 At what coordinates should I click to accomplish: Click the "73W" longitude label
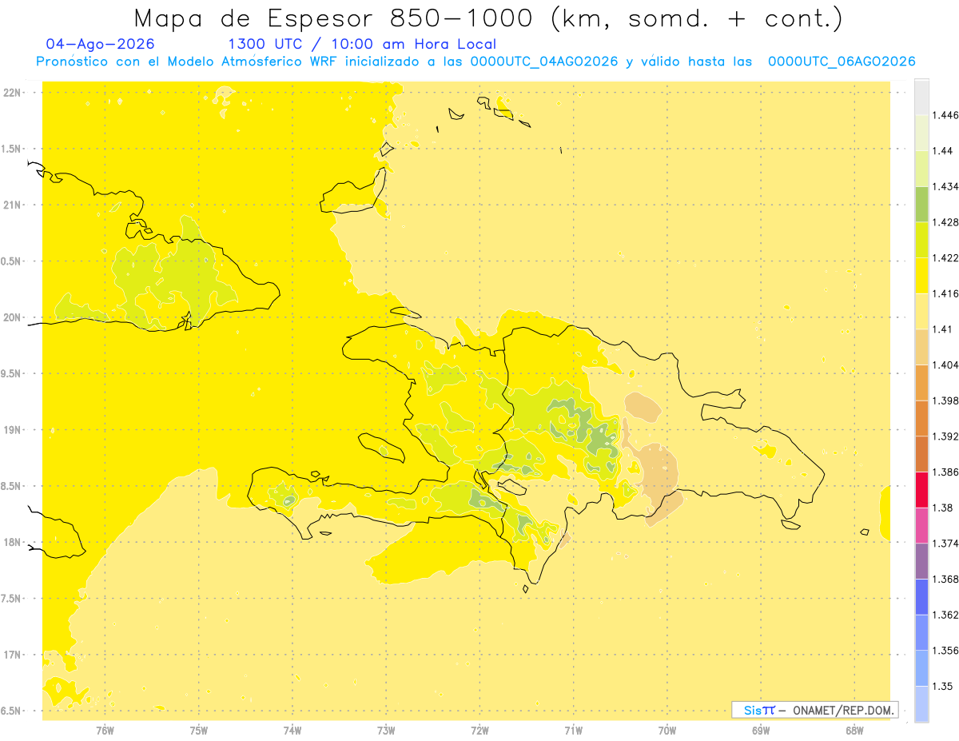tap(386, 730)
